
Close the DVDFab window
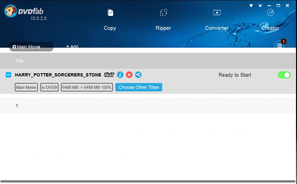pos(287,6)
